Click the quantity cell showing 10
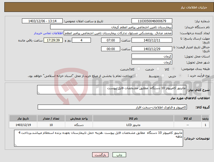 coord(51,125)
